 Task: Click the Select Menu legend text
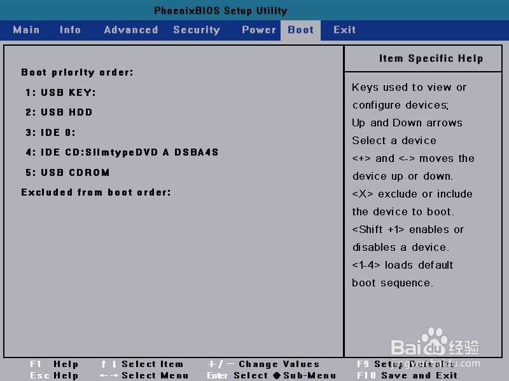click(x=155, y=375)
